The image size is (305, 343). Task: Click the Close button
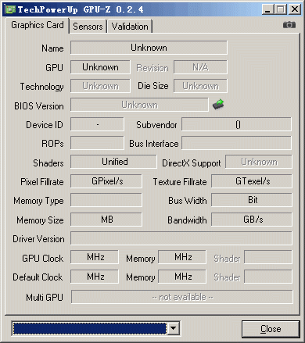[271, 329]
